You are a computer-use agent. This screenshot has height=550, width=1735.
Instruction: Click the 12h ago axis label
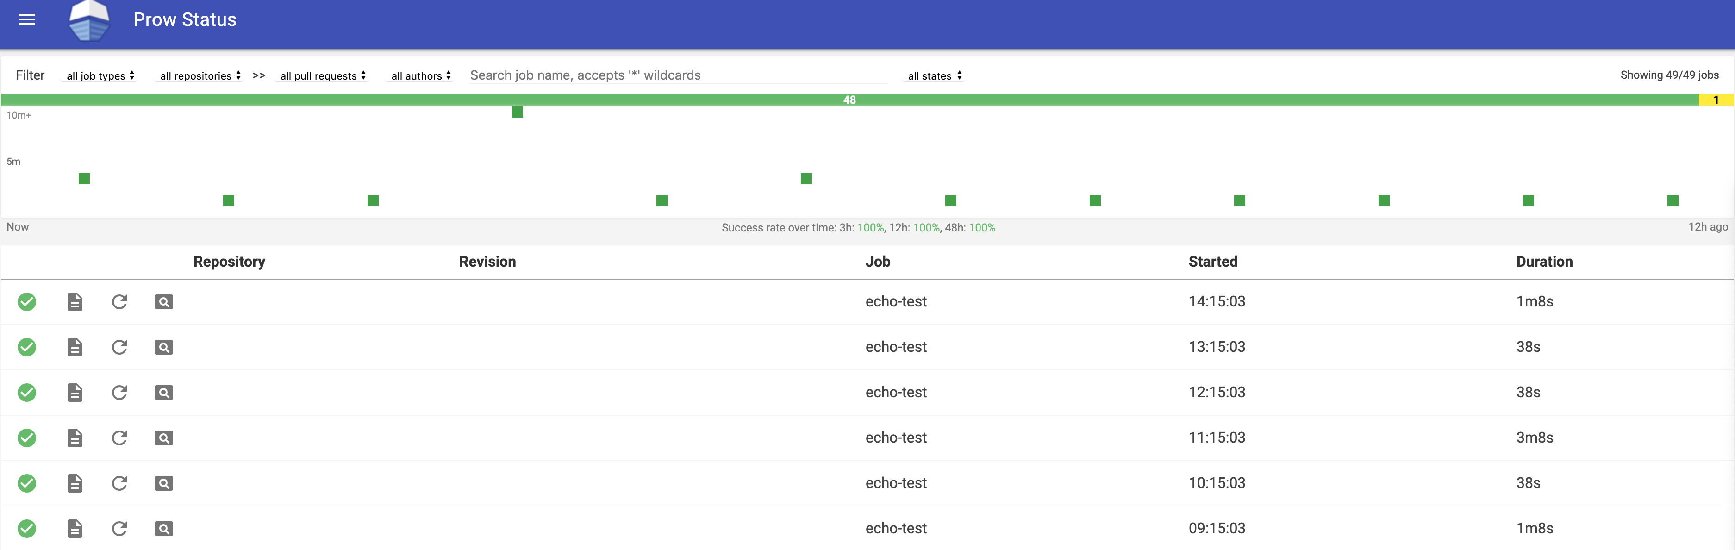(1707, 227)
